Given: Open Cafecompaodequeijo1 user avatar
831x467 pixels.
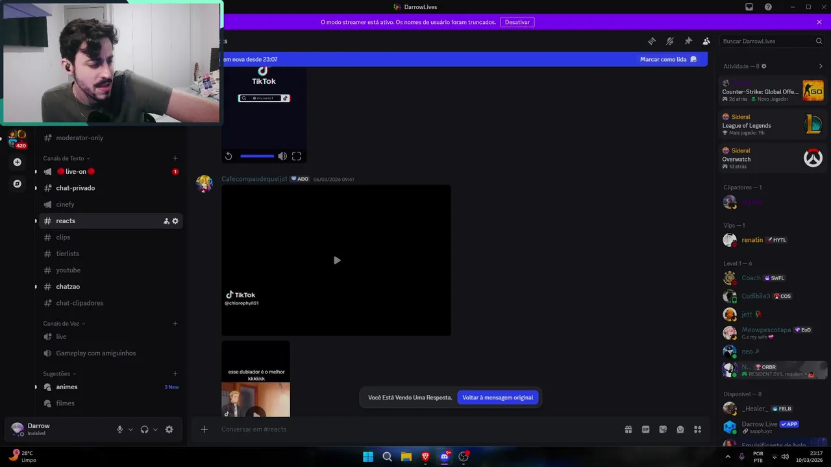Looking at the screenshot, I should tap(205, 184).
